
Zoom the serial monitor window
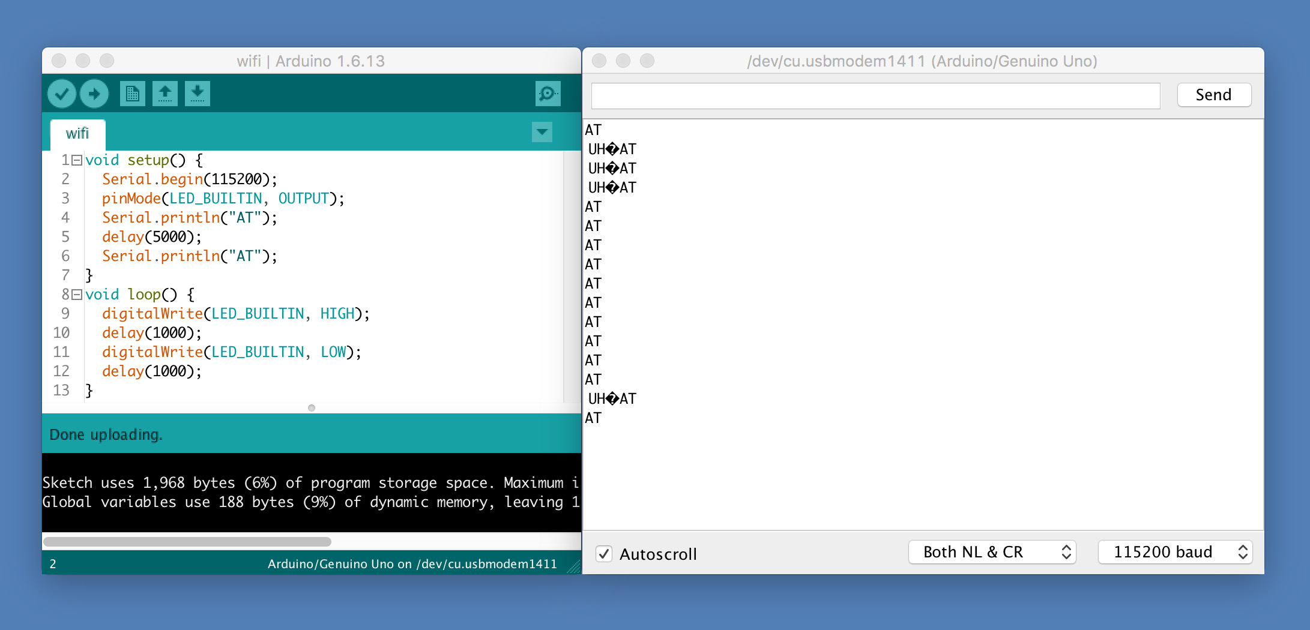coord(647,61)
